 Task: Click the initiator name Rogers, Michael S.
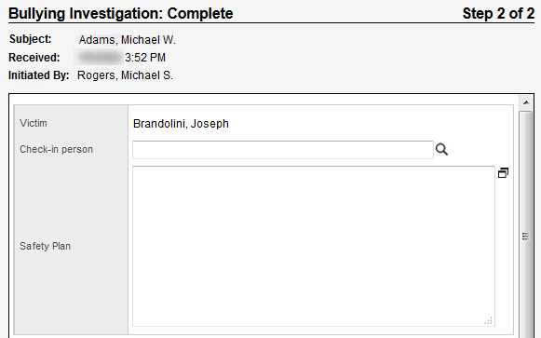pyautogui.click(x=125, y=75)
